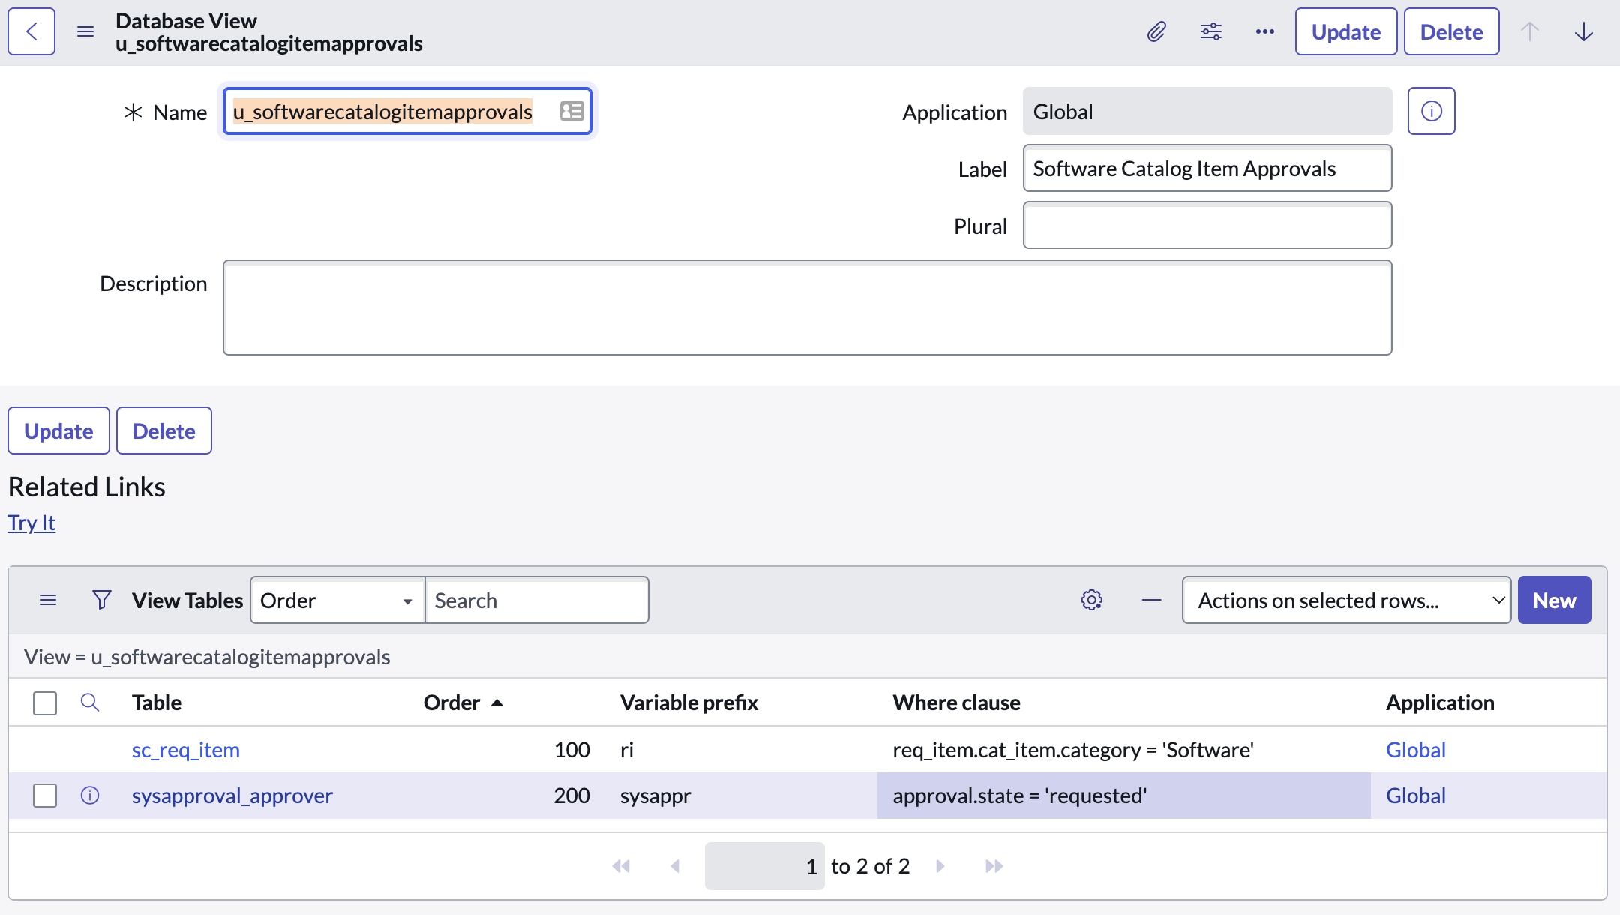This screenshot has width=1620, height=915.
Task: Go to next list page
Action: click(940, 866)
